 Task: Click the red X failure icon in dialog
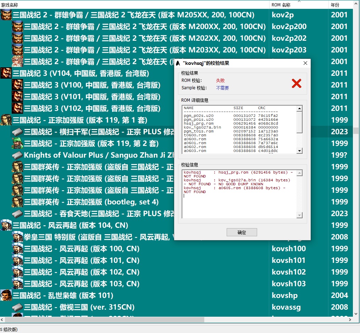(297, 83)
